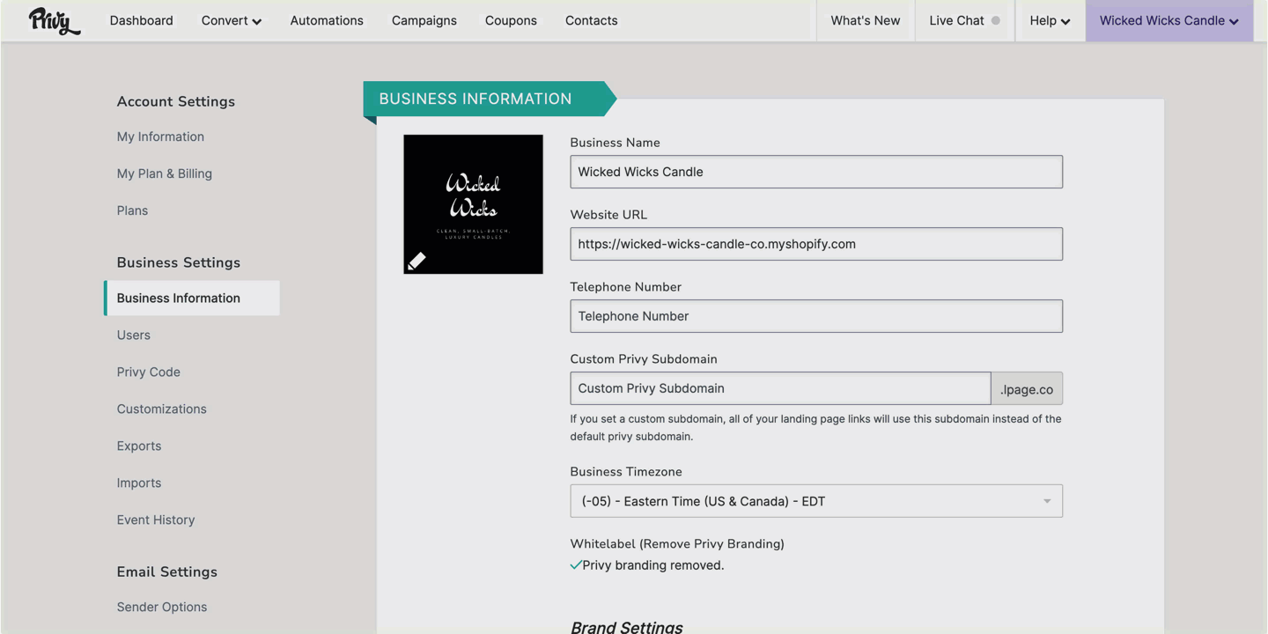This screenshot has height=634, width=1268.
Task: Open the Automations page
Action: (x=327, y=20)
